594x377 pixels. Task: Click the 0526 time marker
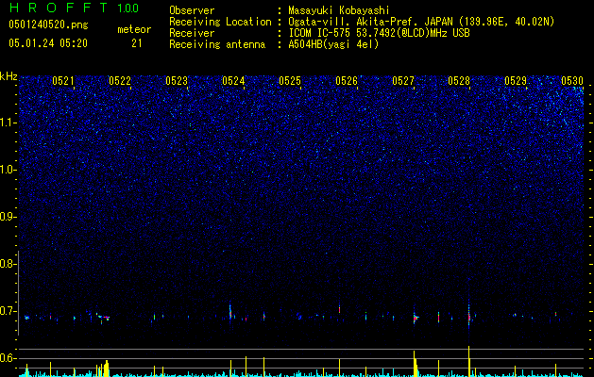coord(347,81)
